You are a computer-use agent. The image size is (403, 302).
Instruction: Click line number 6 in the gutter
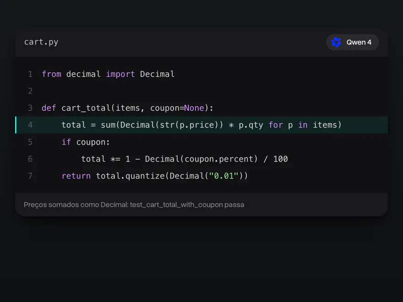tap(30, 159)
